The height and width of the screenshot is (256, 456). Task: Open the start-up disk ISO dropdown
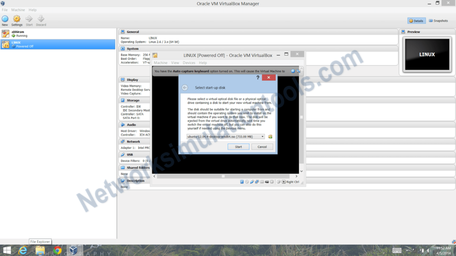263,136
